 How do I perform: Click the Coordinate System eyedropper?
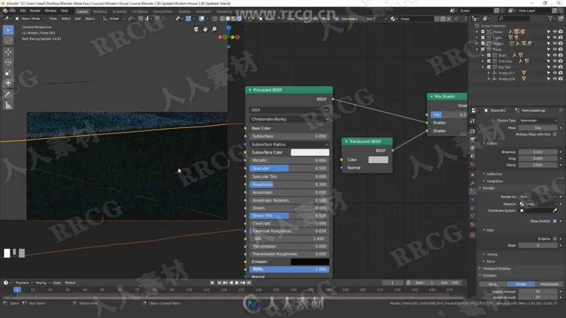[555, 211]
